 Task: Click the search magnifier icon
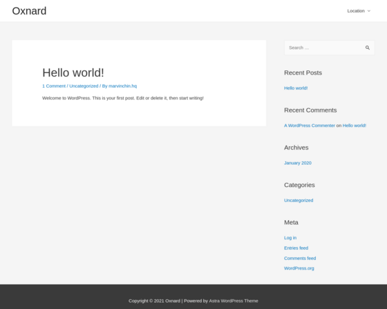(x=368, y=48)
